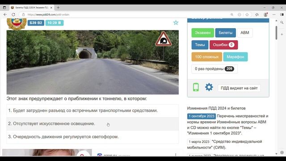
Task: Click the sidebar plus icon
Action: tap(282, 34)
